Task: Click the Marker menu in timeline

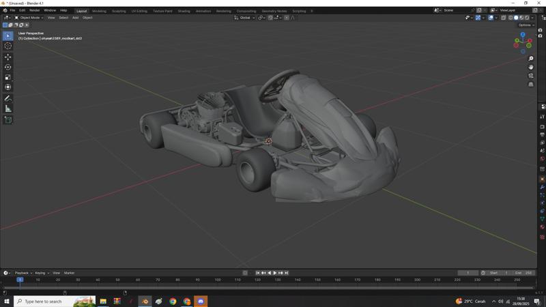Action: (x=69, y=273)
